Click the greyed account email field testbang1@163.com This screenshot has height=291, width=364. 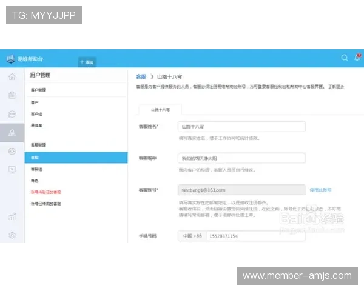pyautogui.click(x=241, y=190)
